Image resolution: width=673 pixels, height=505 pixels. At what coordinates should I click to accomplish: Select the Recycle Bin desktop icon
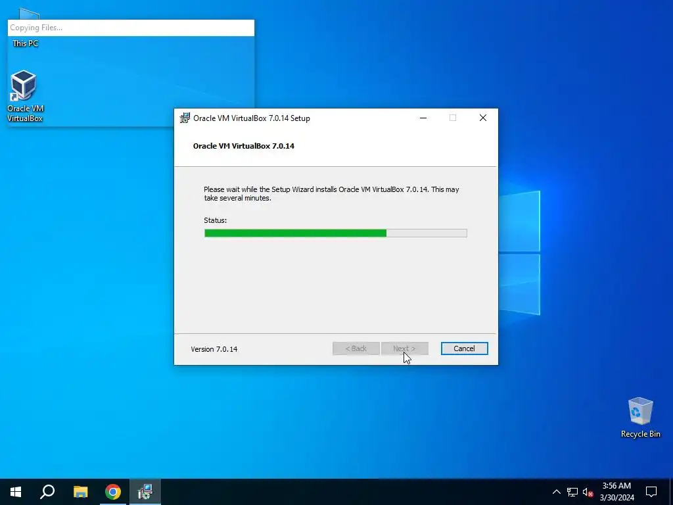(640, 418)
